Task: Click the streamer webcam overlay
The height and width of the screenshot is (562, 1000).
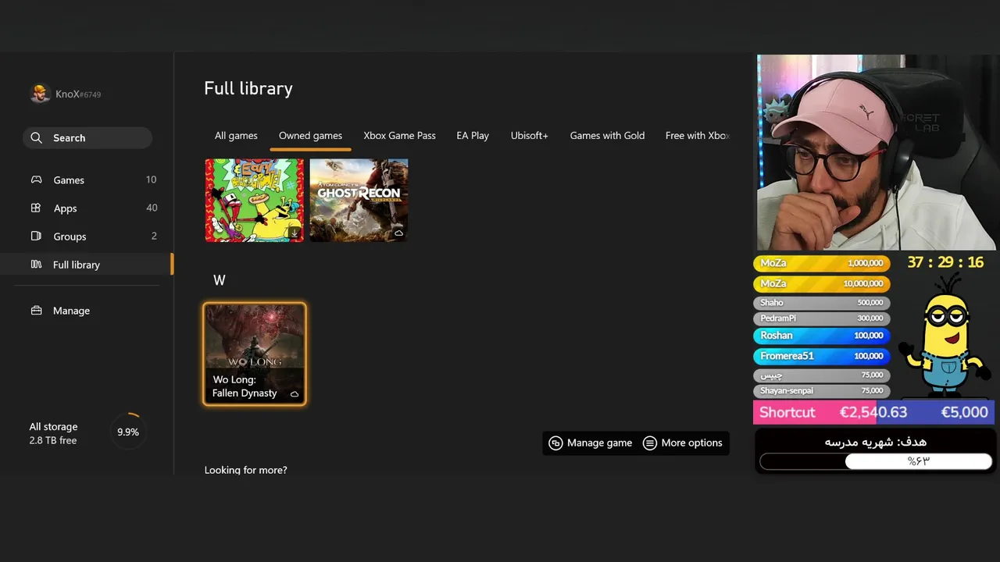Action: (876, 152)
